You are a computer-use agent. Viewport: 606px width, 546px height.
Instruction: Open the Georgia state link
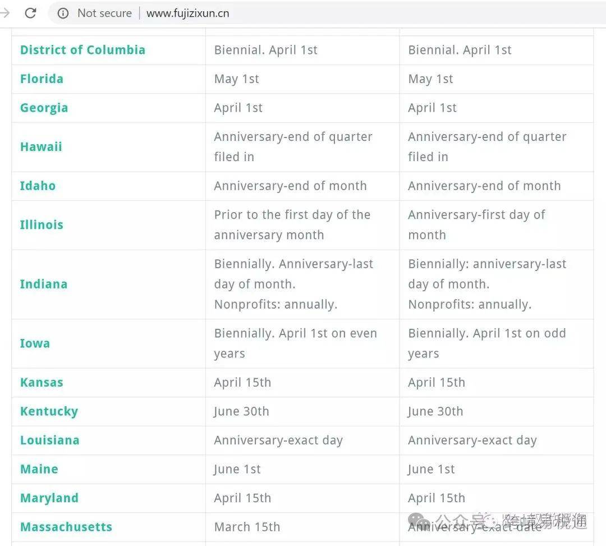pos(44,108)
